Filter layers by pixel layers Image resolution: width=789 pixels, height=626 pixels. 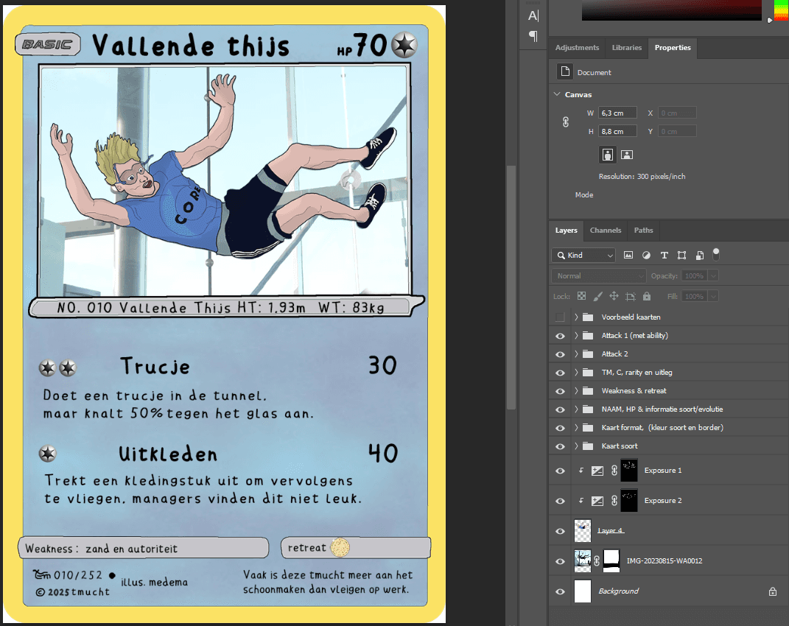(628, 255)
